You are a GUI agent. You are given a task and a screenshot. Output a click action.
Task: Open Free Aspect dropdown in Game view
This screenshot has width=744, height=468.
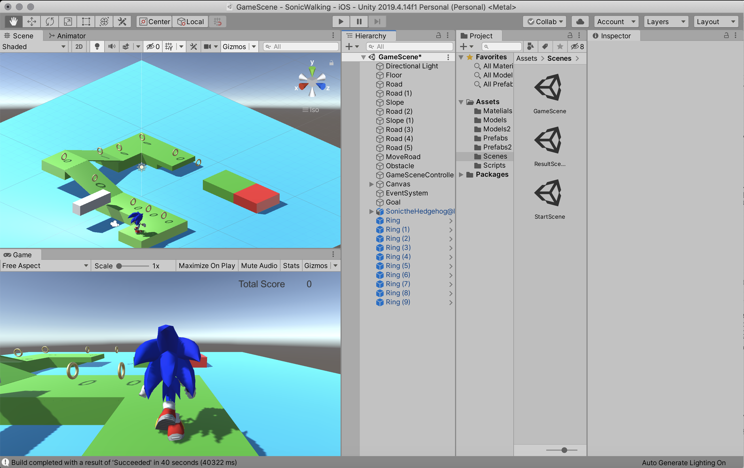coord(45,266)
